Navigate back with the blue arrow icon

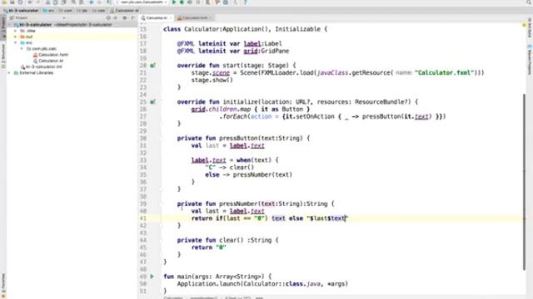tap(91, 2)
